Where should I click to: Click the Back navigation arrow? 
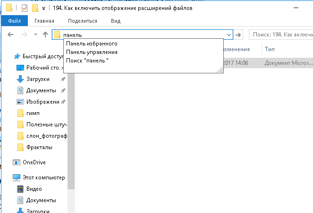10,35
